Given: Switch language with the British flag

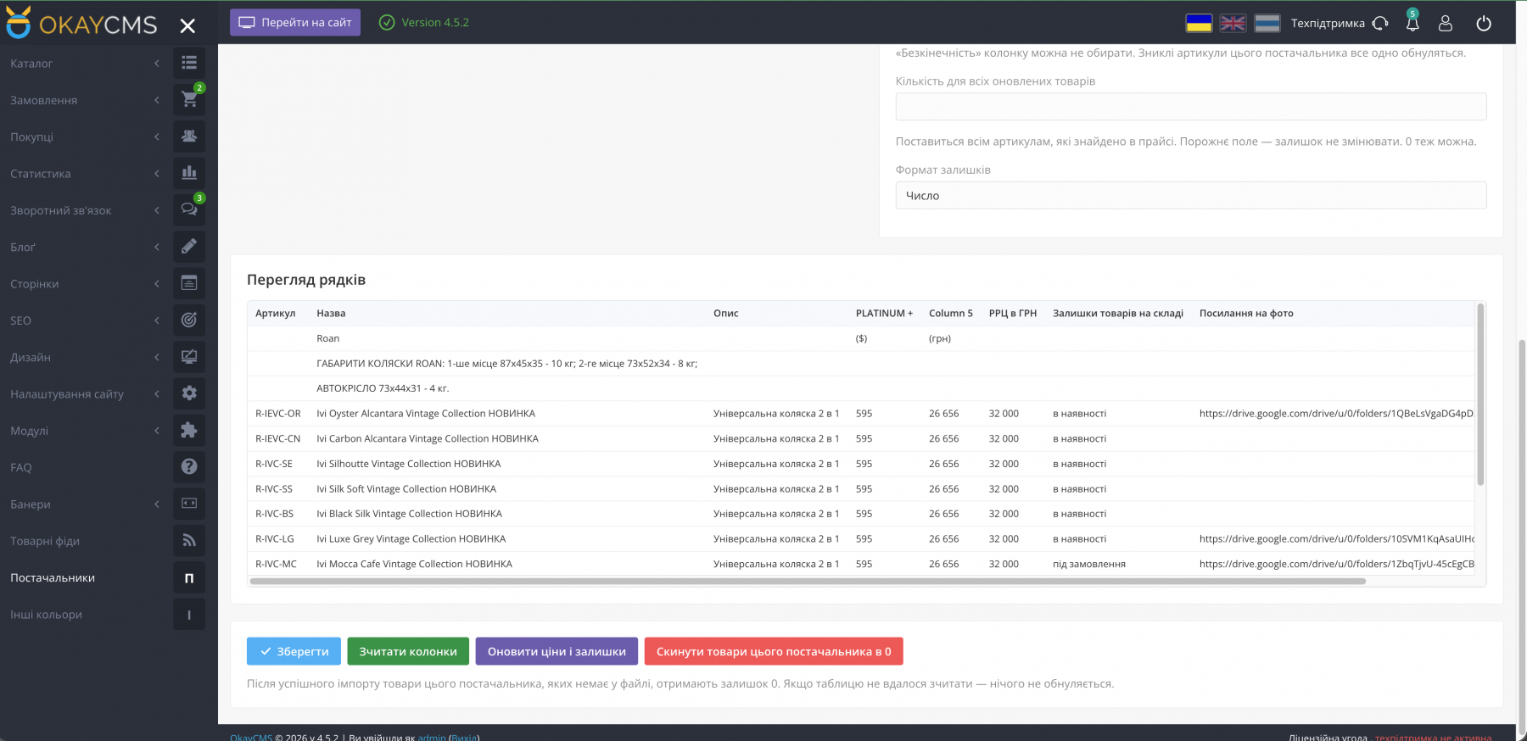Looking at the screenshot, I should 1233,23.
